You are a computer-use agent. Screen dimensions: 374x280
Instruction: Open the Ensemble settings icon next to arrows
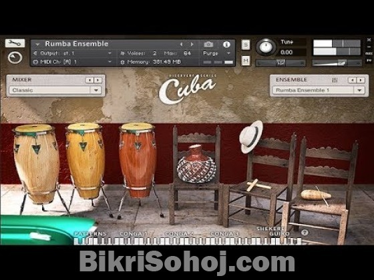click(x=335, y=80)
